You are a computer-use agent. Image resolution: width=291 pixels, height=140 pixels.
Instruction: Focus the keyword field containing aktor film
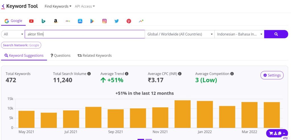(85, 34)
